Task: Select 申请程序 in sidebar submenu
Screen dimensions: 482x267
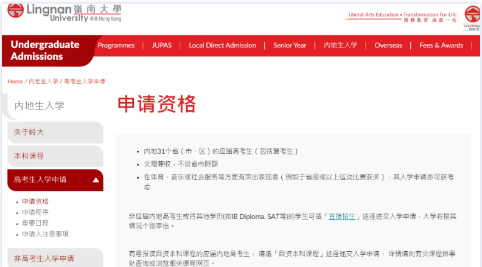Action: click(x=35, y=212)
